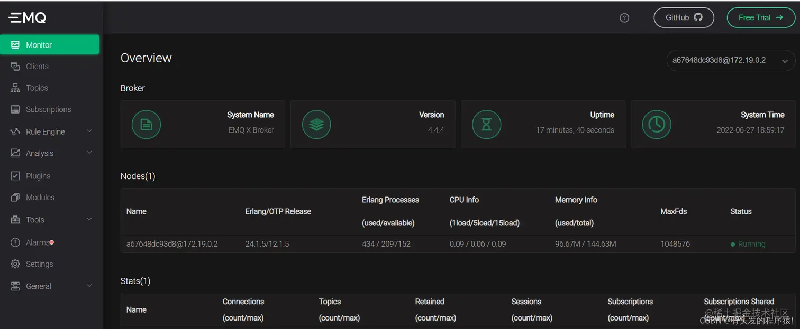Click the Erlang release value 24.1.5/12.1.5
Image resolution: width=800 pixels, height=329 pixels.
[267, 244]
